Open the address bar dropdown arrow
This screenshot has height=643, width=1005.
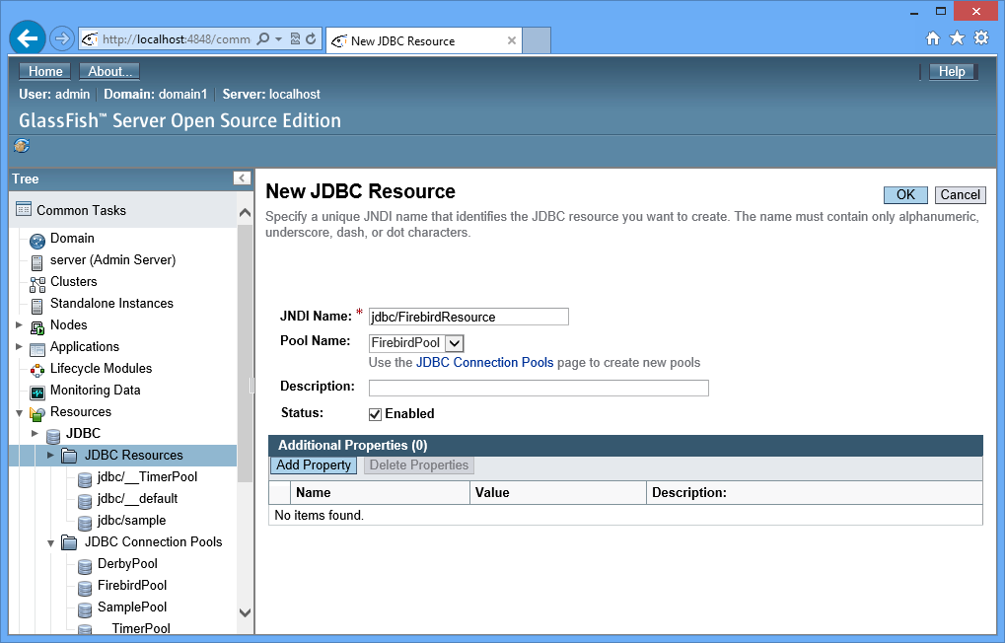279,39
